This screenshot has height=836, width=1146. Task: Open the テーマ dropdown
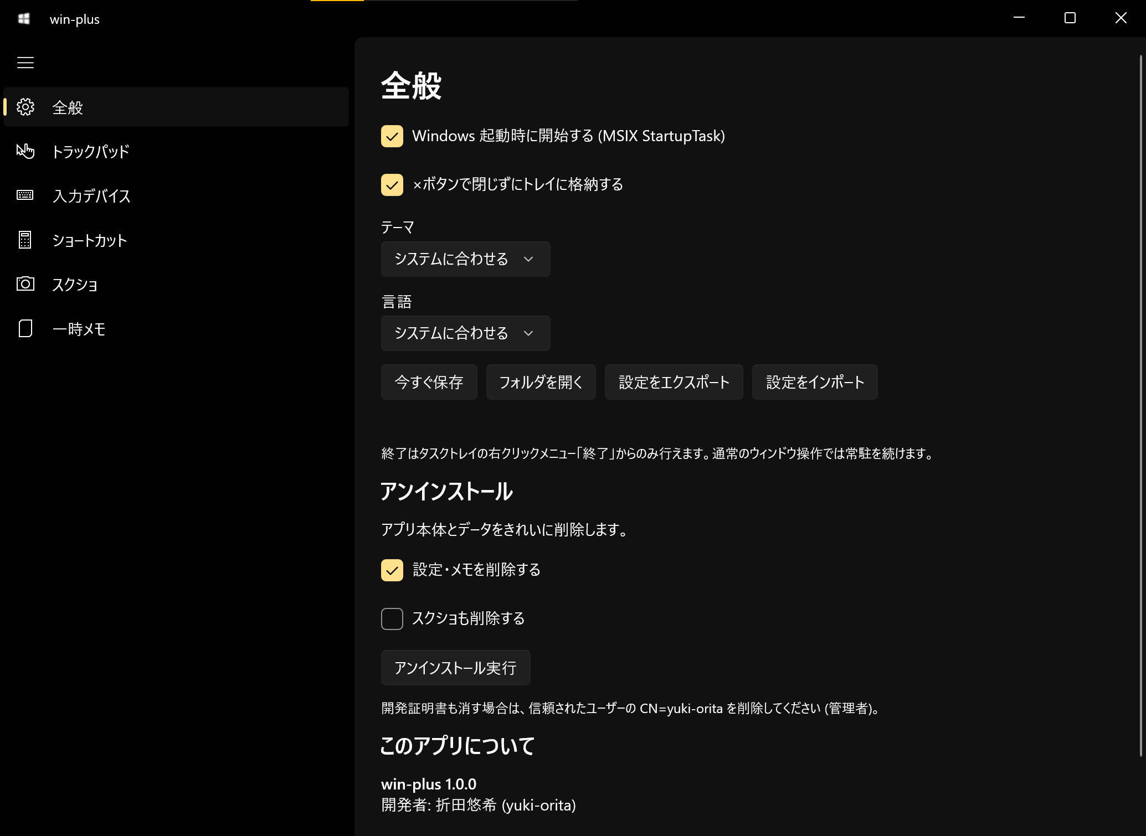pyautogui.click(x=466, y=259)
